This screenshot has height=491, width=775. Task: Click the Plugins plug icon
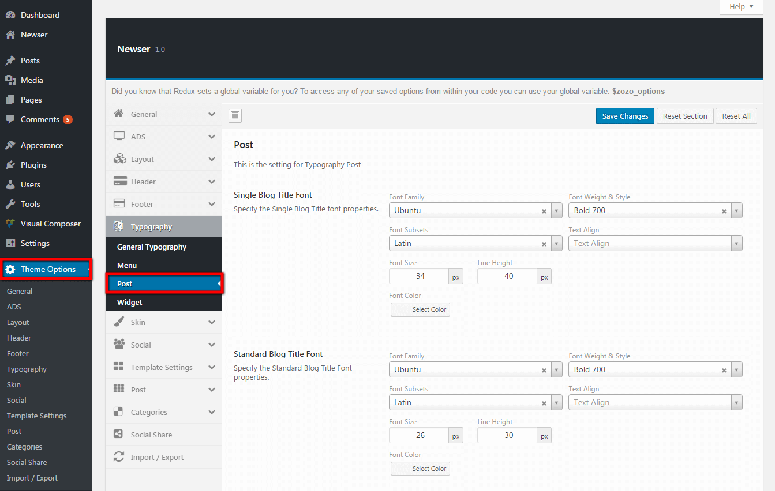tap(10, 165)
